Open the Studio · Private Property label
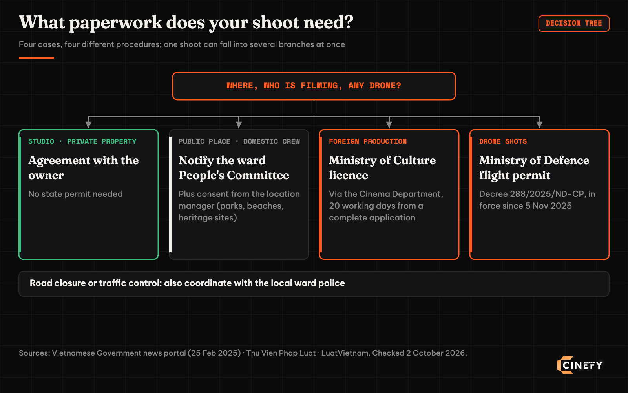This screenshot has width=628, height=393. 82,141
